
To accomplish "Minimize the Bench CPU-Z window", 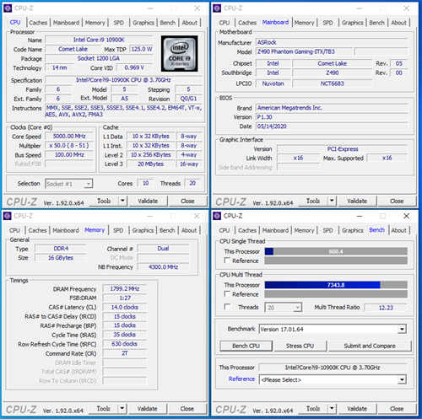I will pyautogui.click(x=360, y=216).
